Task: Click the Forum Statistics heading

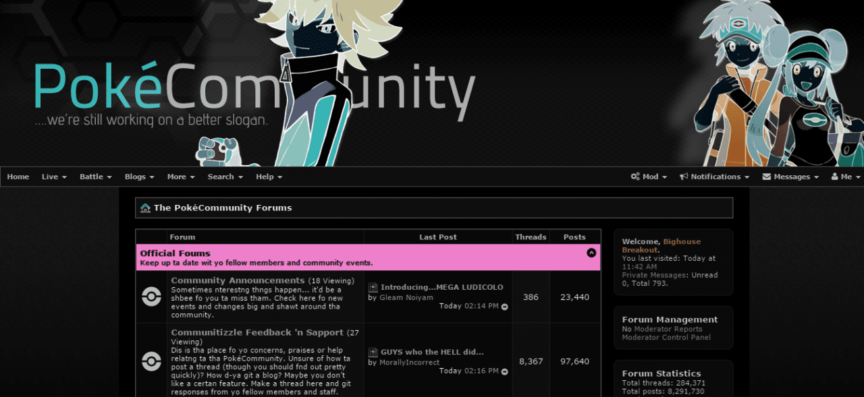Action: coord(661,373)
